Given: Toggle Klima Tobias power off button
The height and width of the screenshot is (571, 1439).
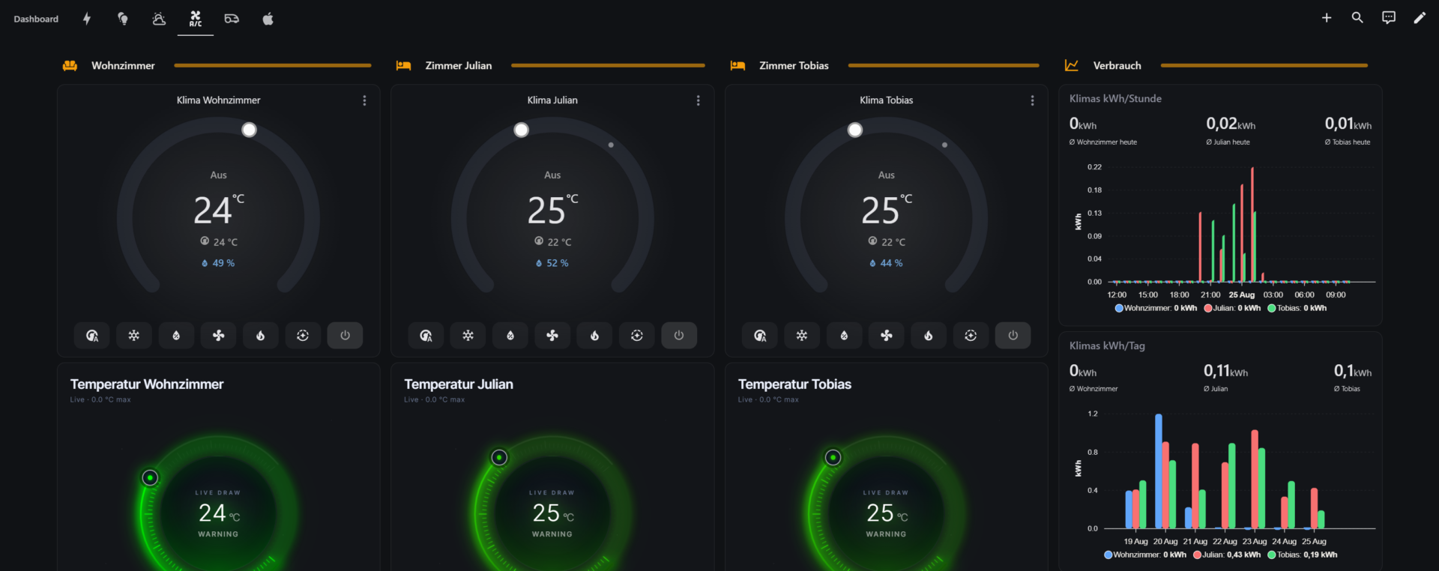Looking at the screenshot, I should tap(1013, 336).
